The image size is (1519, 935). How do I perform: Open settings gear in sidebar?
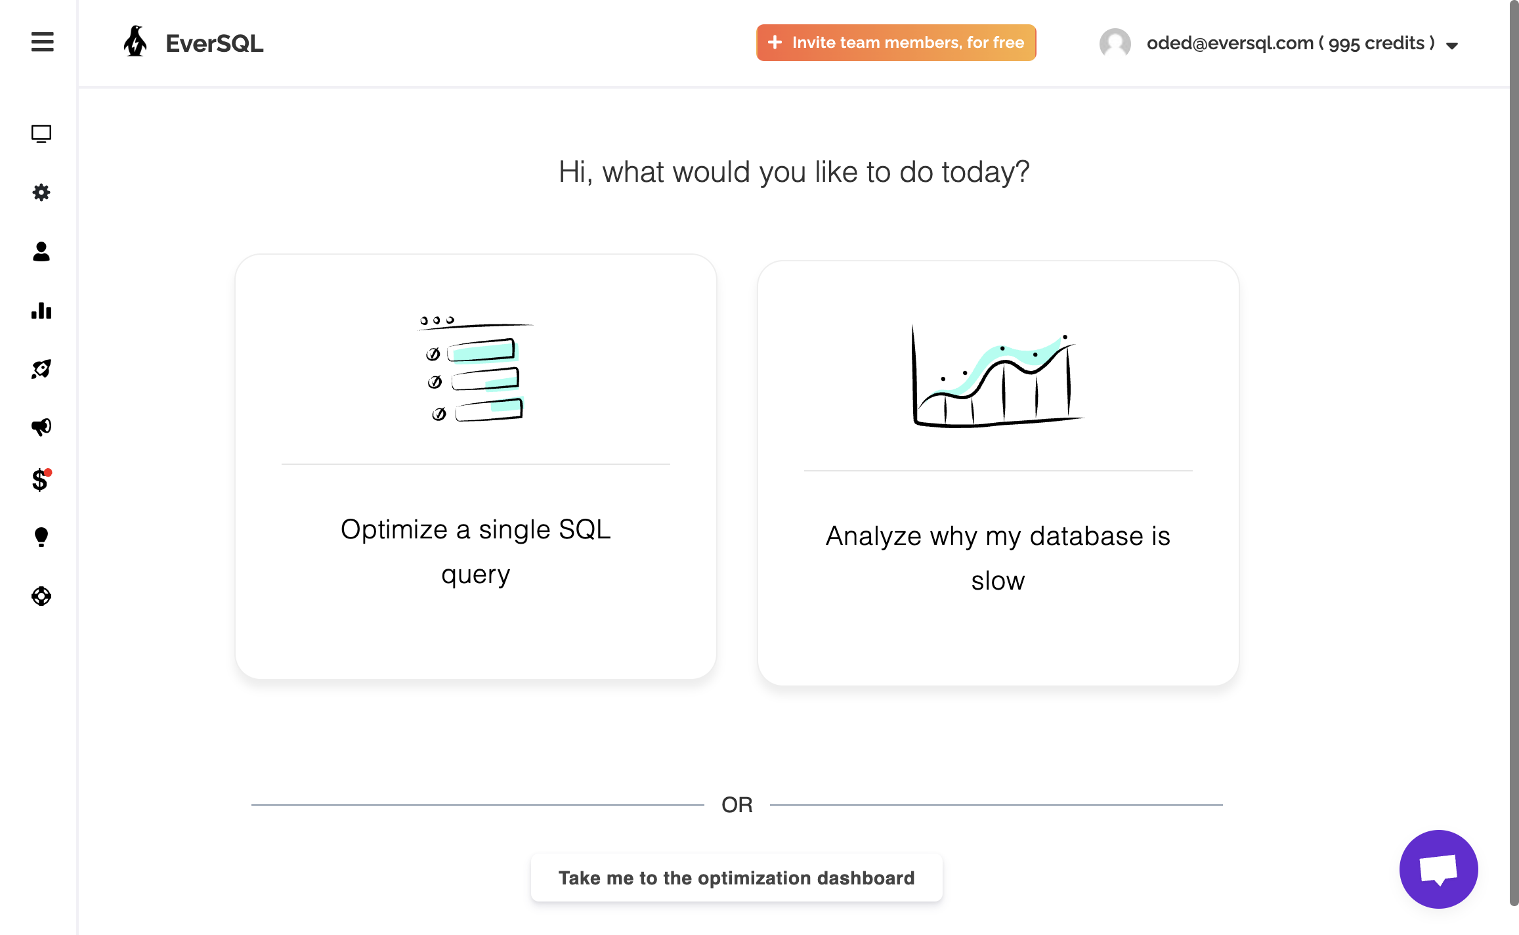coord(41,192)
